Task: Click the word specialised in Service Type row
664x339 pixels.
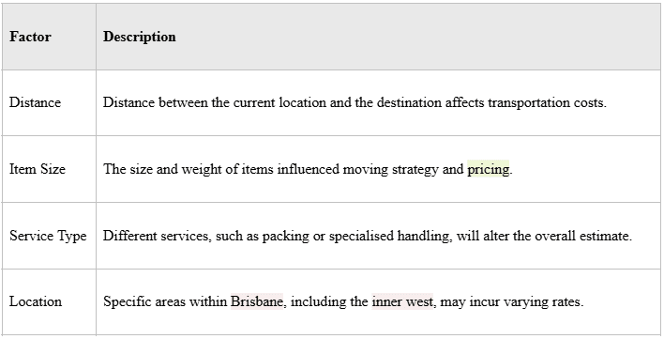Action: 361,236
